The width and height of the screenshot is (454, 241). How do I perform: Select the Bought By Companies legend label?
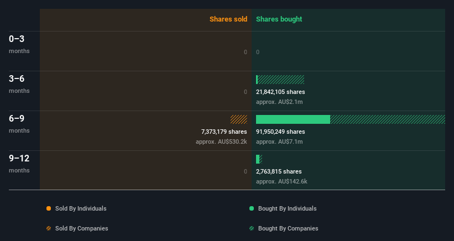(x=288, y=228)
